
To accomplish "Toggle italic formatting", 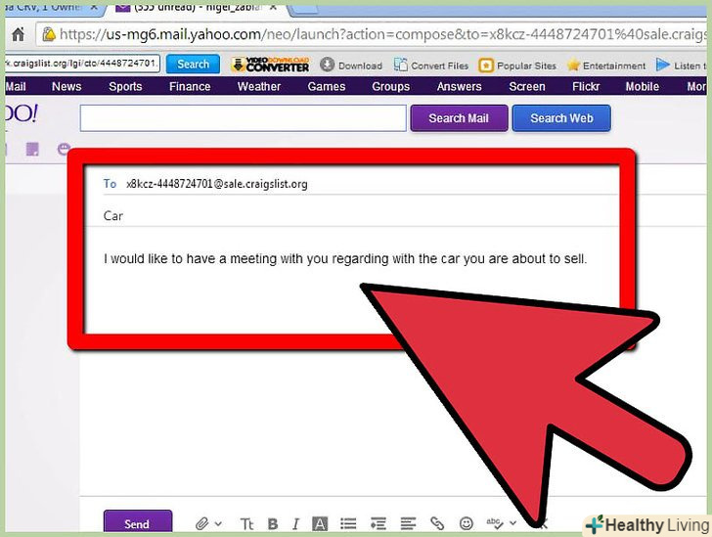I will coord(295,524).
